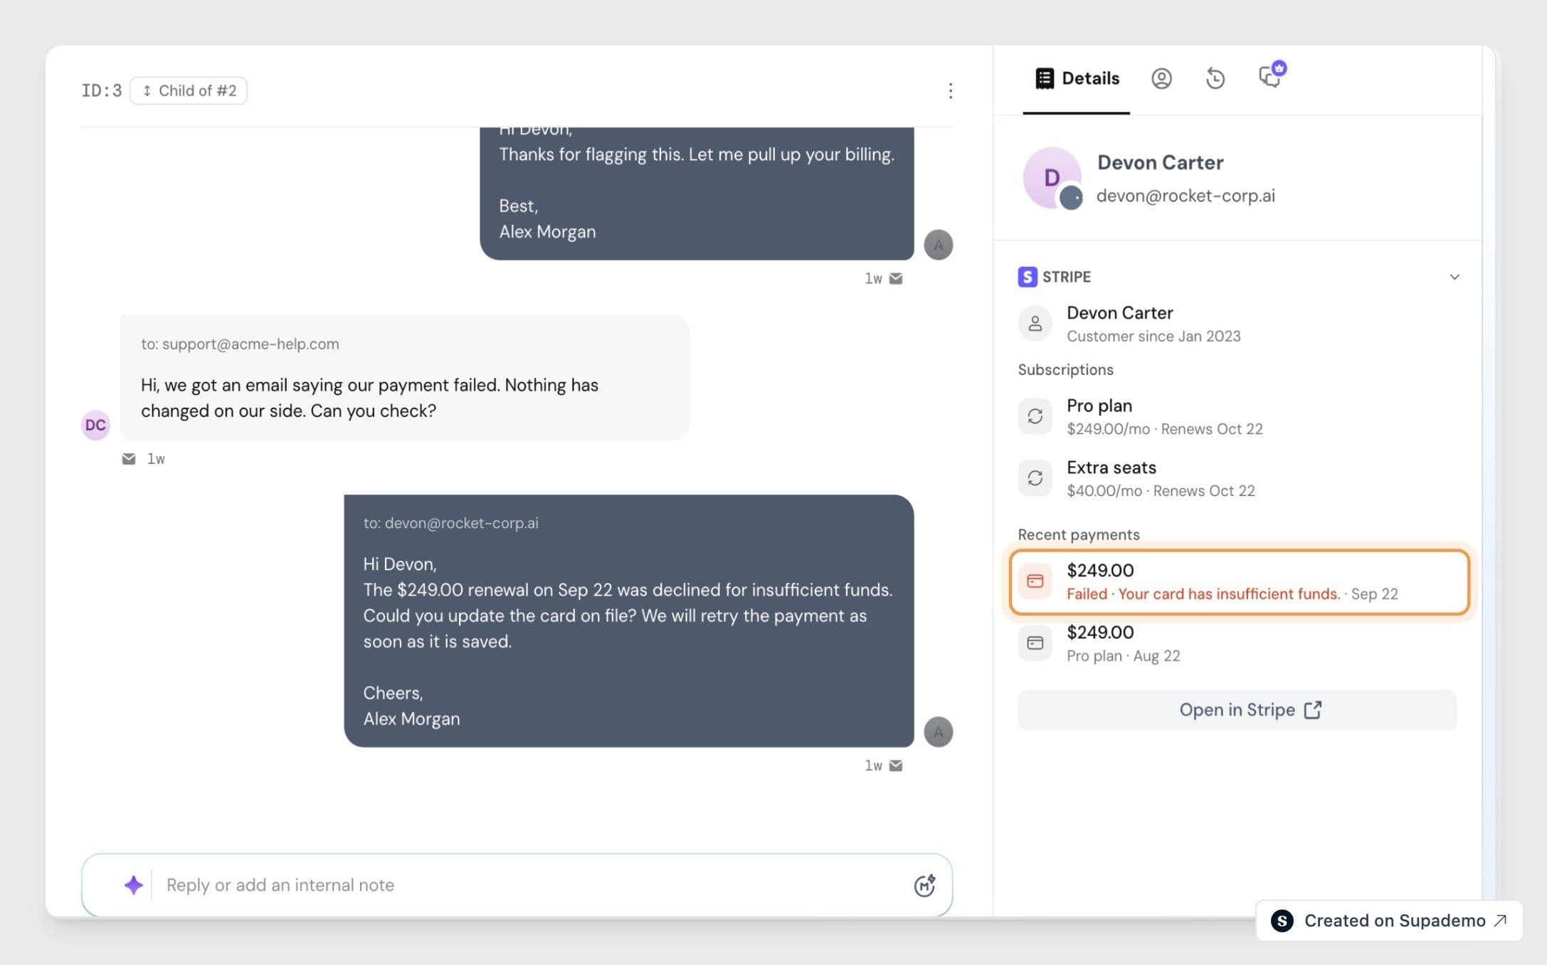
Task: Click the macro icon at reply box right
Action: point(924,885)
